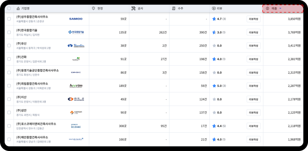Click the 135곳 site count

pyautogui.click(x=123, y=32)
